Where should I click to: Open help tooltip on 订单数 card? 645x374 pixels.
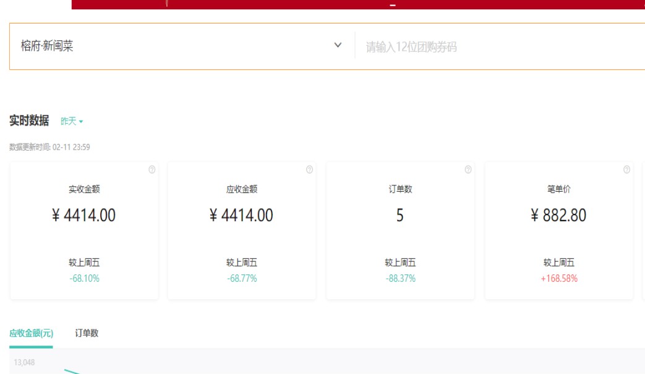click(468, 170)
